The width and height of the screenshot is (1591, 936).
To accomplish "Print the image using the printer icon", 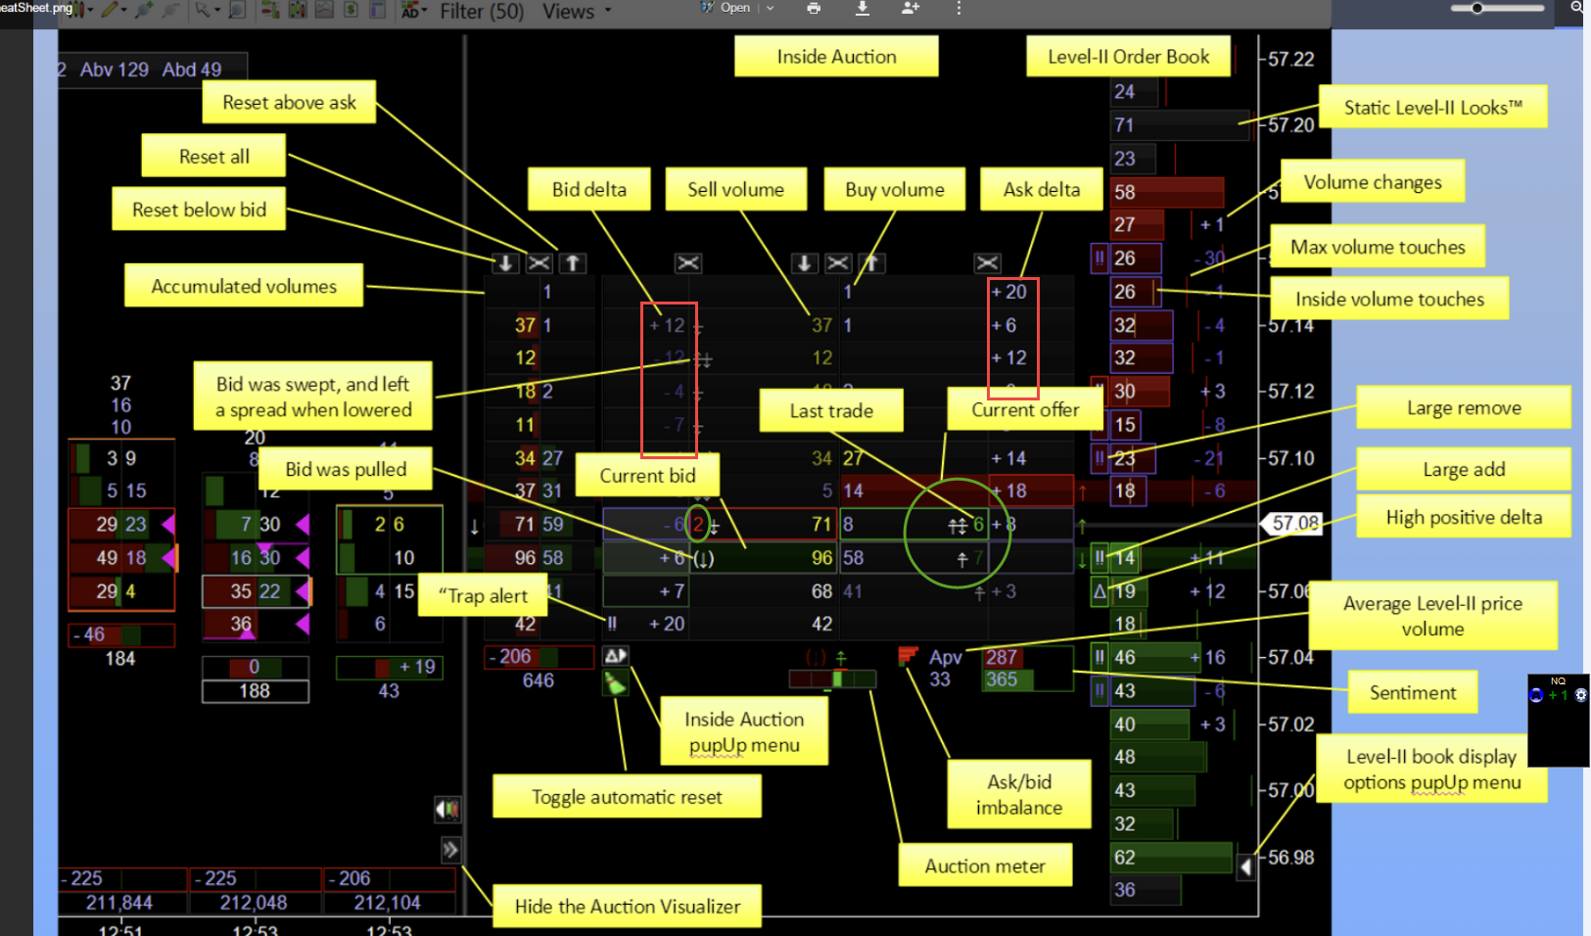I will pyautogui.click(x=814, y=8).
